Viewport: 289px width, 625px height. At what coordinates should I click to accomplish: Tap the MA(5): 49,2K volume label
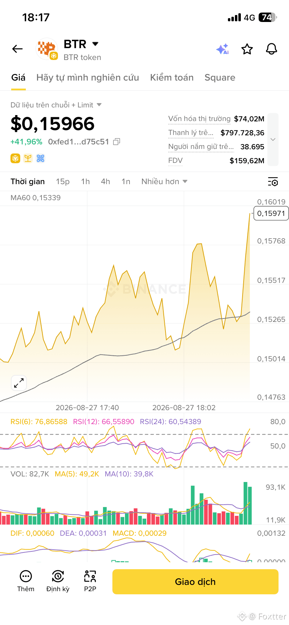[x=77, y=474]
